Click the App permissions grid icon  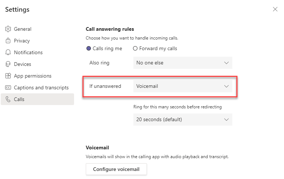[8, 76]
